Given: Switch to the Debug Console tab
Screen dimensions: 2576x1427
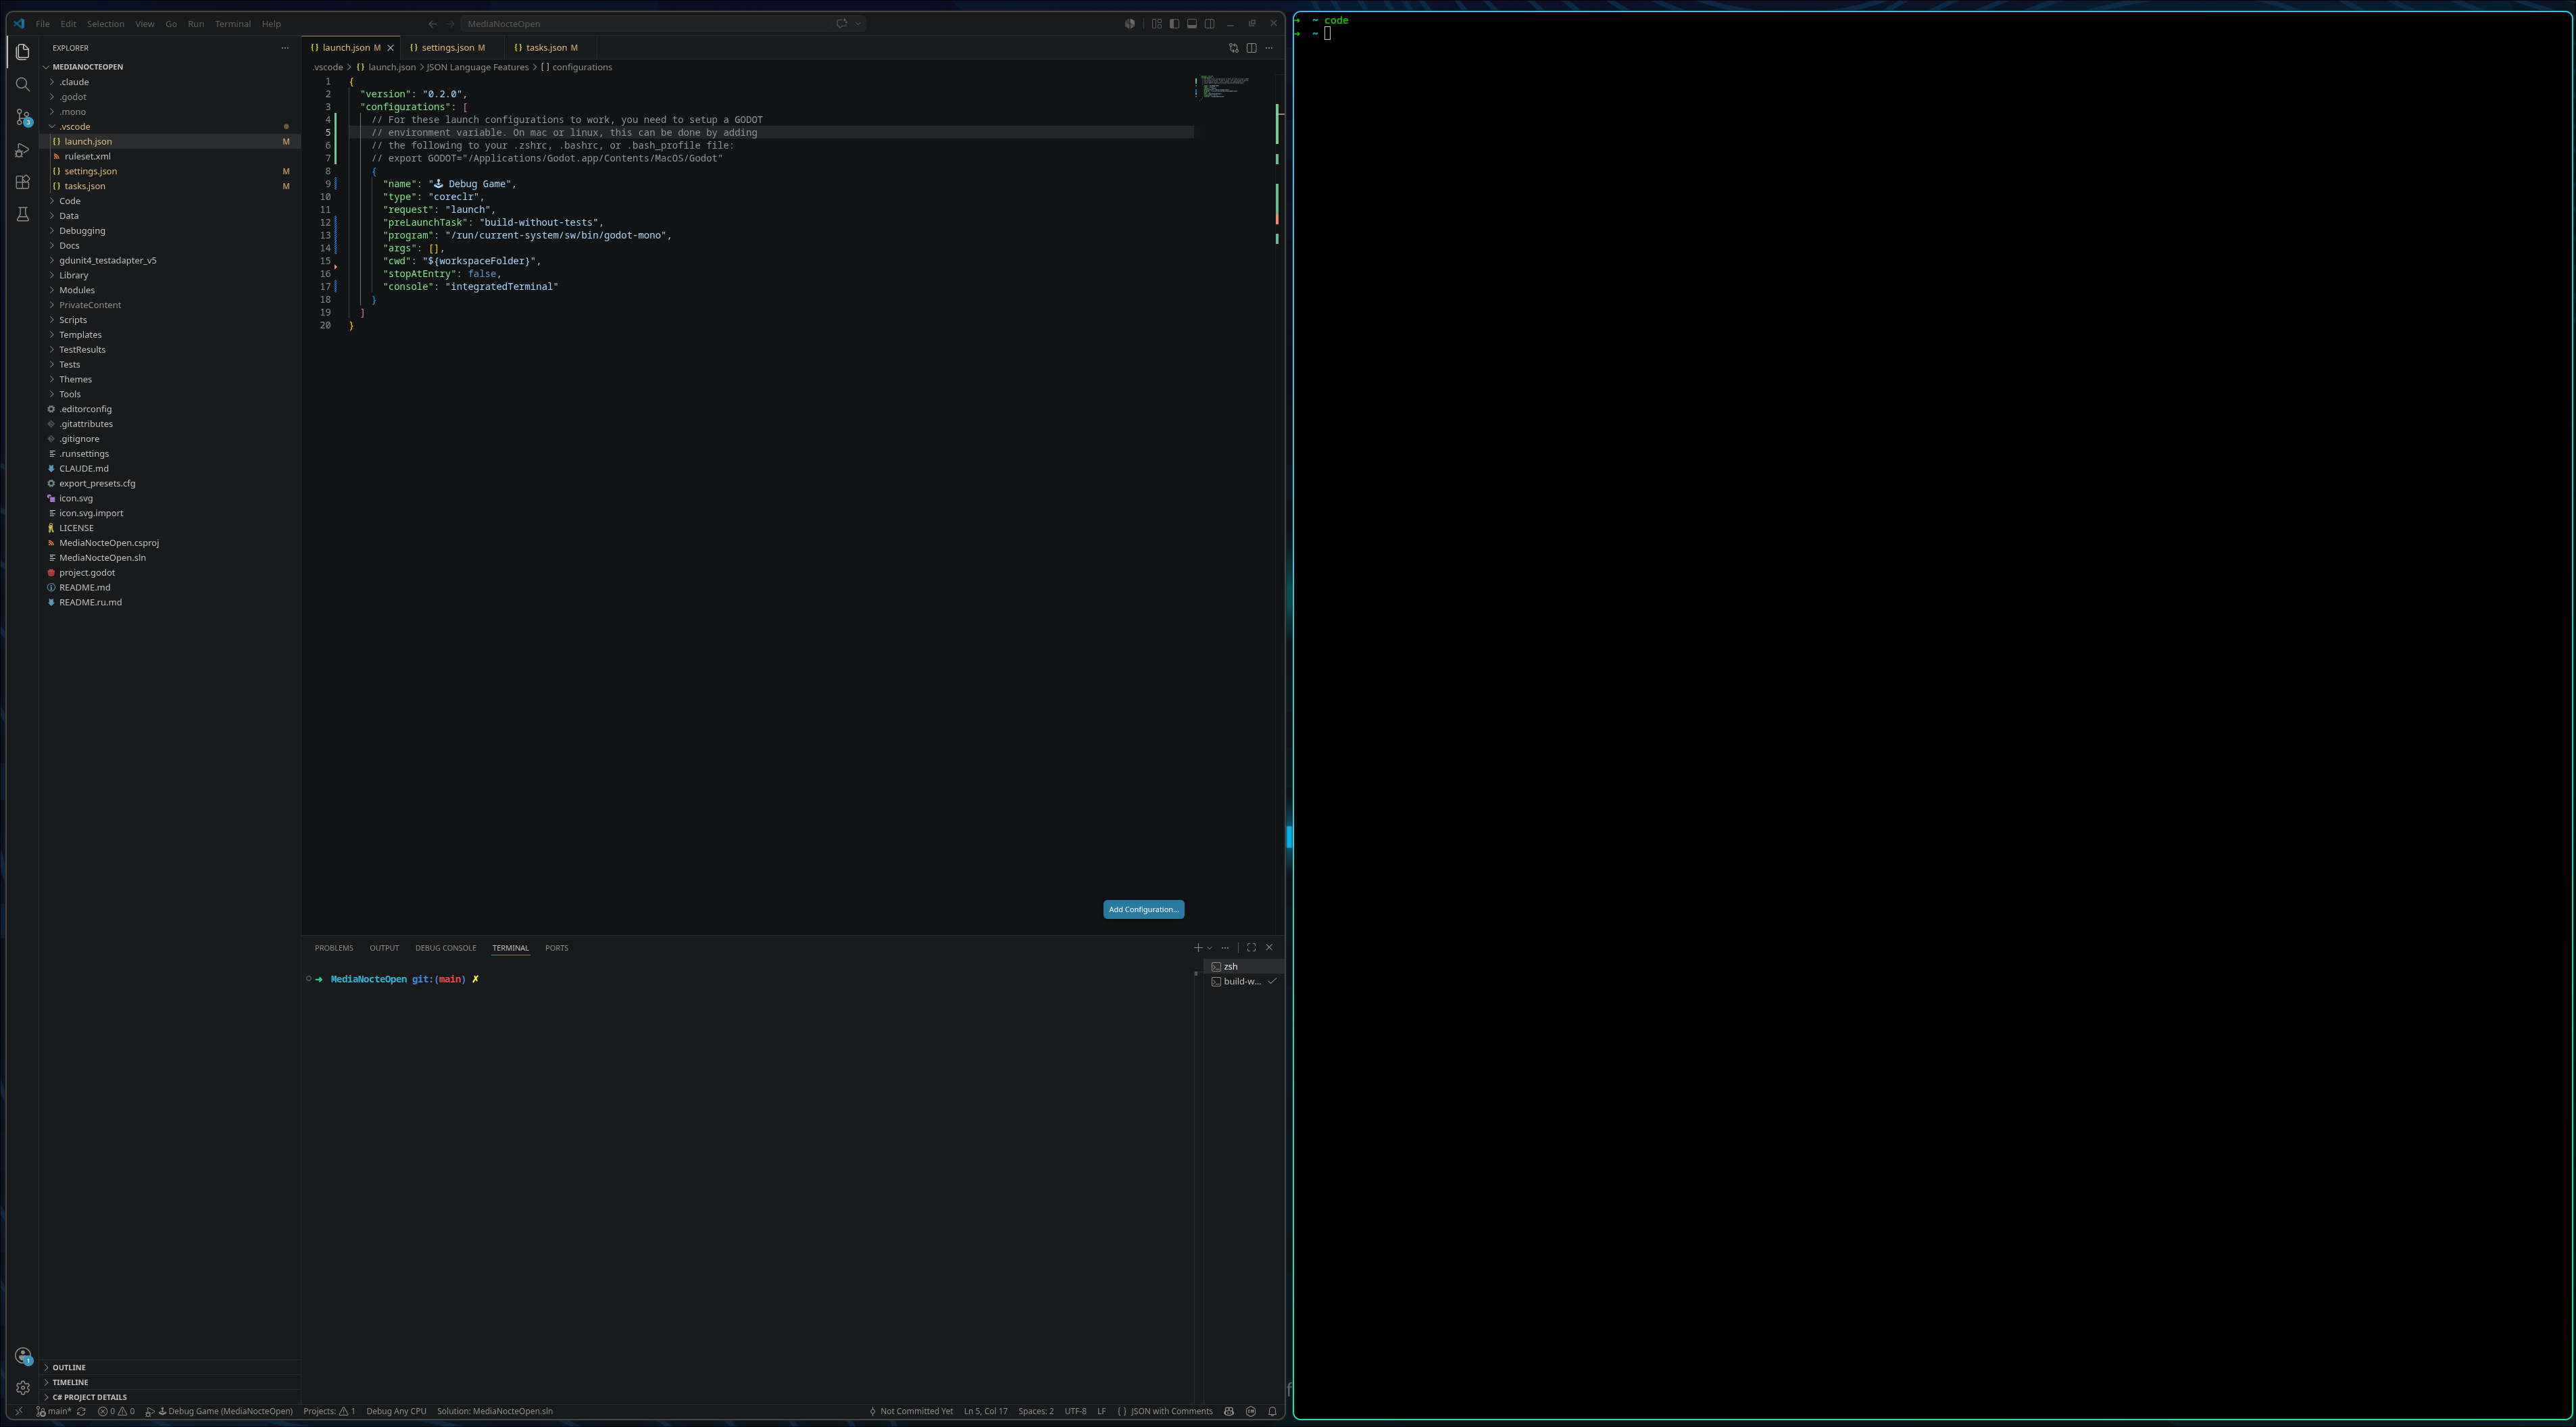Looking at the screenshot, I should pyautogui.click(x=445, y=948).
